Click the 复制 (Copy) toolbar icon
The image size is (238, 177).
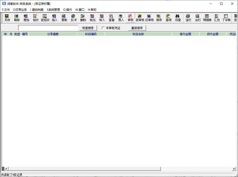pyautogui.click(x=64, y=17)
